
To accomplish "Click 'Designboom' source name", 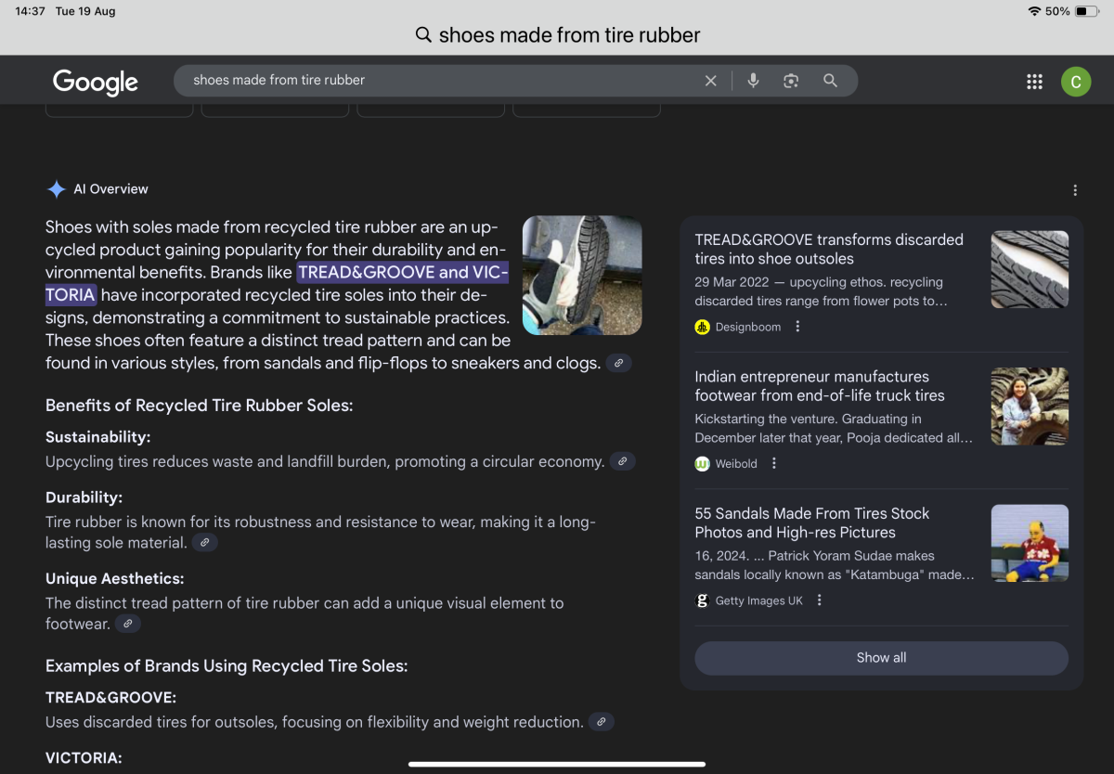I will point(748,327).
